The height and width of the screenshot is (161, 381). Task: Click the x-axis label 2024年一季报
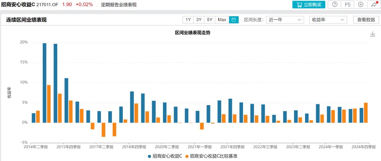click(x=331, y=147)
